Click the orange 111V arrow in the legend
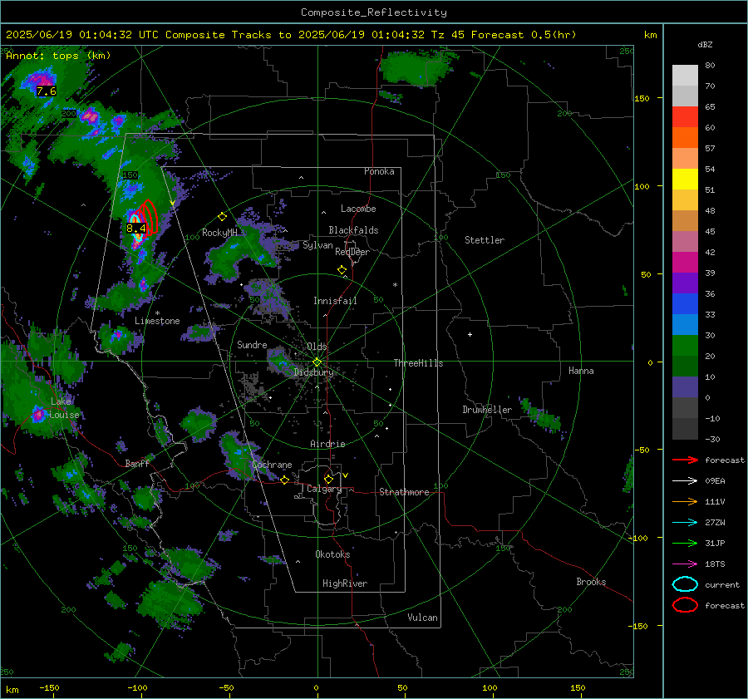Screen dimensions: 748x699 click(x=685, y=501)
